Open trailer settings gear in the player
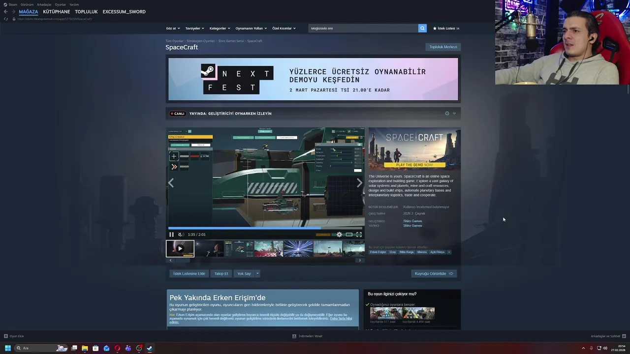The image size is (630, 354). pyautogui.click(x=339, y=235)
